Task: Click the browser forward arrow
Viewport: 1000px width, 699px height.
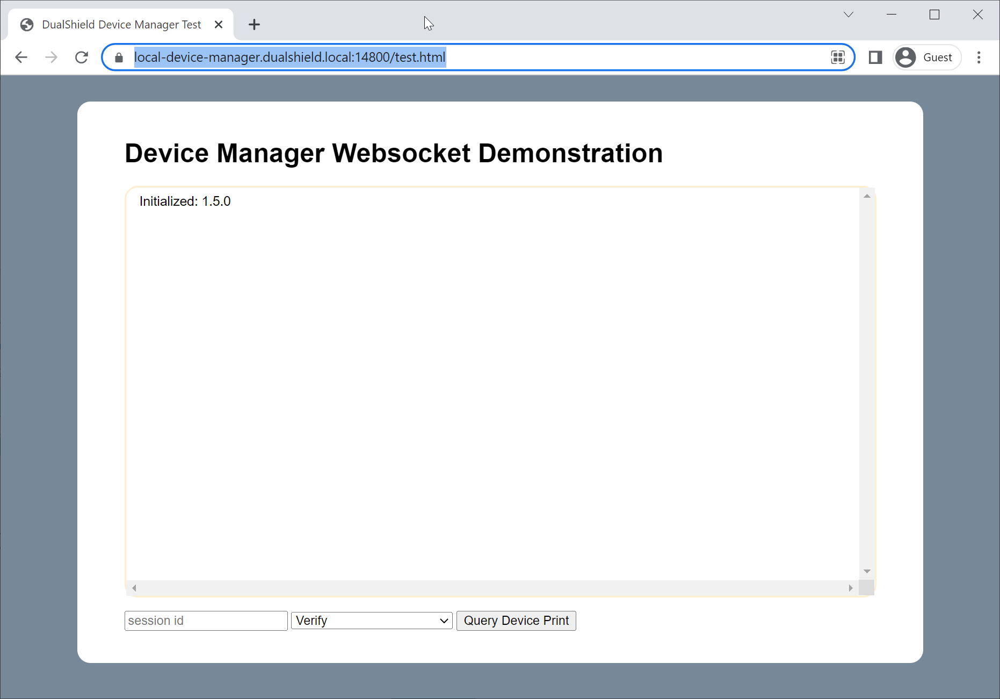Action: [51, 57]
